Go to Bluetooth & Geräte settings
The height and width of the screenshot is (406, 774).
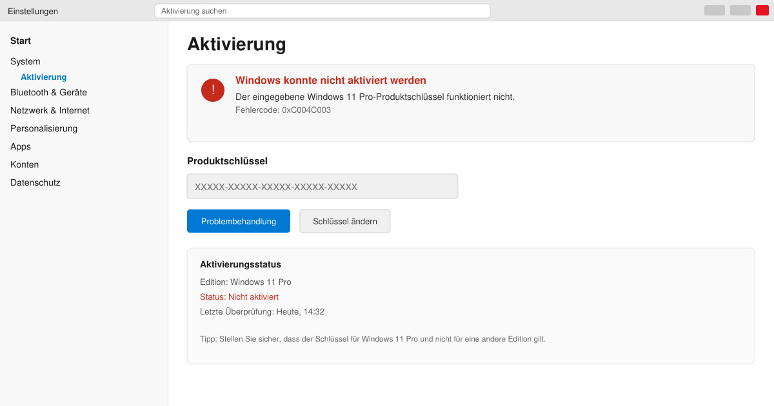(48, 92)
